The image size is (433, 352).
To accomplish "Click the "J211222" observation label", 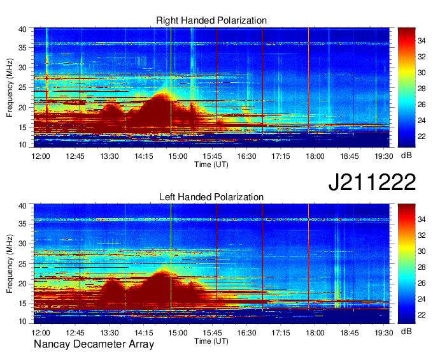I will pyautogui.click(x=372, y=182).
